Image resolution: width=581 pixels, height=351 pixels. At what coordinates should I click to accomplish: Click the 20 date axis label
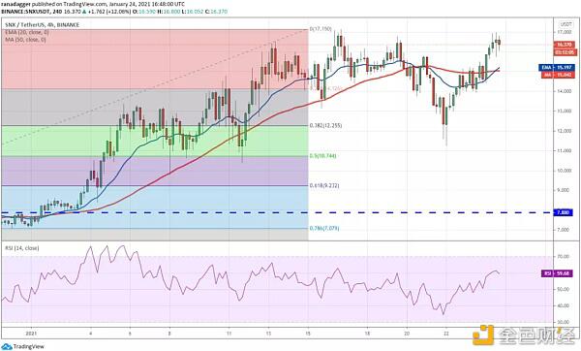407,334
